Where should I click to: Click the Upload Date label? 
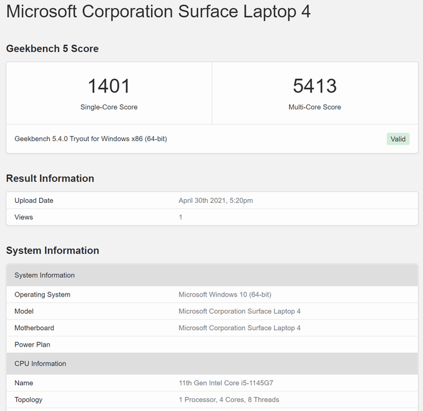(x=34, y=200)
